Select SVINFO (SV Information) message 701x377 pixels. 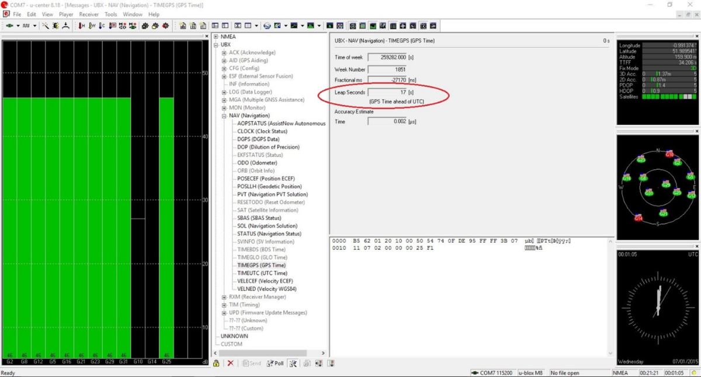click(x=266, y=242)
